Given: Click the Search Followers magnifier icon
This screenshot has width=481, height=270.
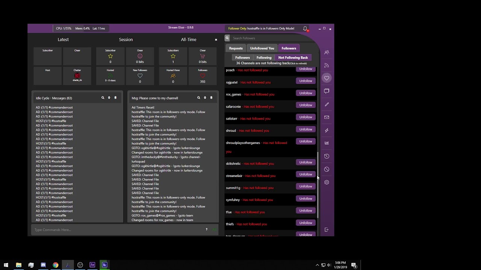Looking at the screenshot, I should (227, 38).
